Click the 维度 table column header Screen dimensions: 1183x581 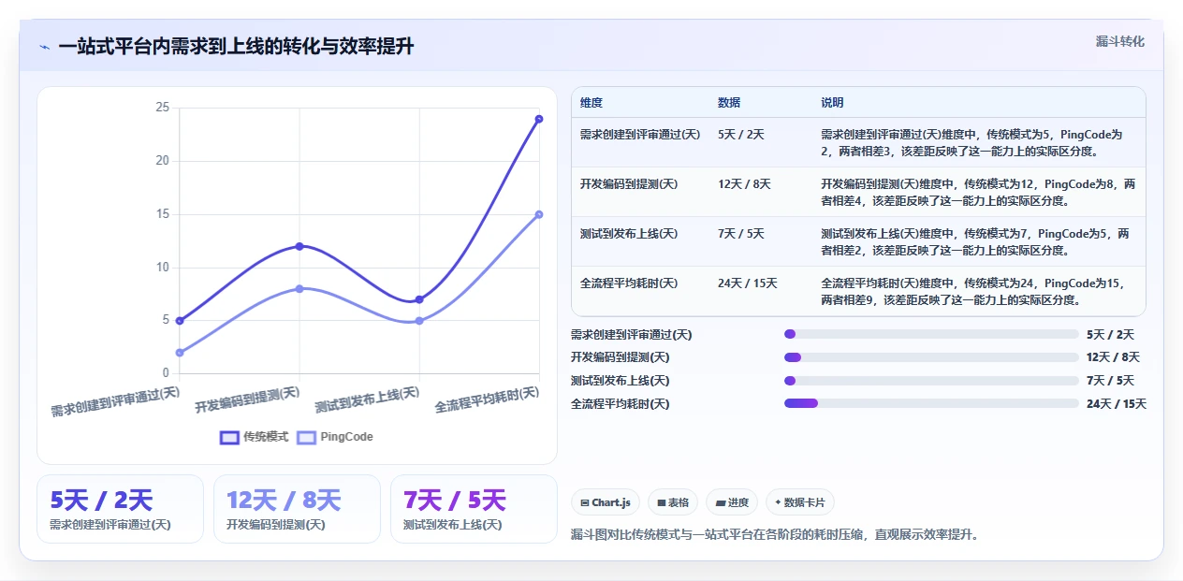point(591,102)
